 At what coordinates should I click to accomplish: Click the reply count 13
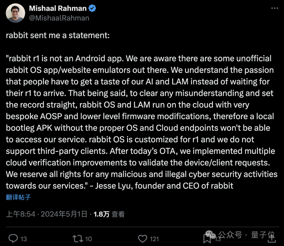(x=24, y=239)
